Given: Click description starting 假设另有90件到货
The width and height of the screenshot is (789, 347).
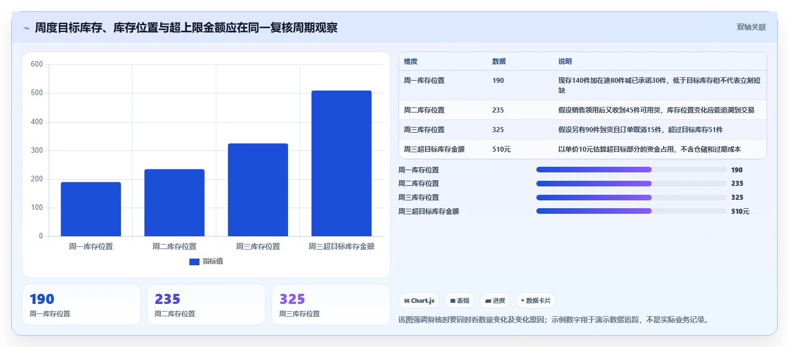Looking at the screenshot, I should pos(641,130).
